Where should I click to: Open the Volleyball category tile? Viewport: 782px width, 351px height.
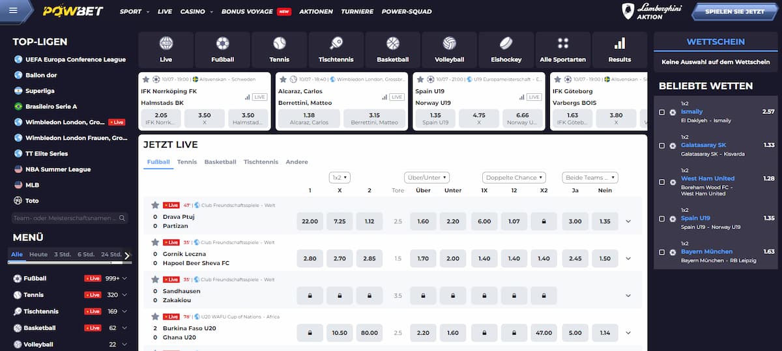click(450, 50)
